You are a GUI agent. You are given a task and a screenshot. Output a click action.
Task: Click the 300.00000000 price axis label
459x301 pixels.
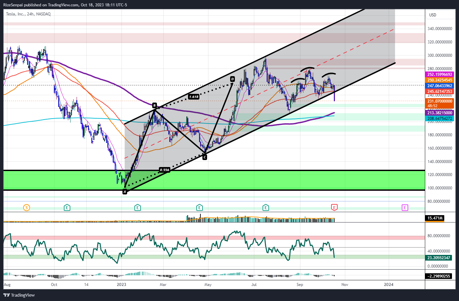(x=440, y=55)
